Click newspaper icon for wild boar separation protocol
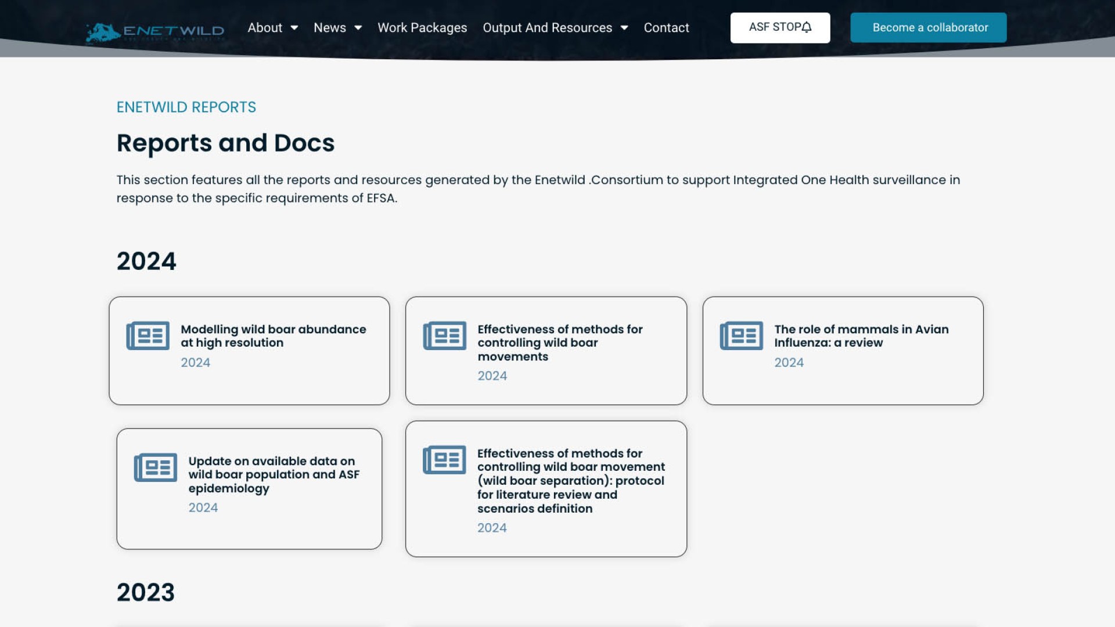1115x627 pixels. tap(444, 460)
